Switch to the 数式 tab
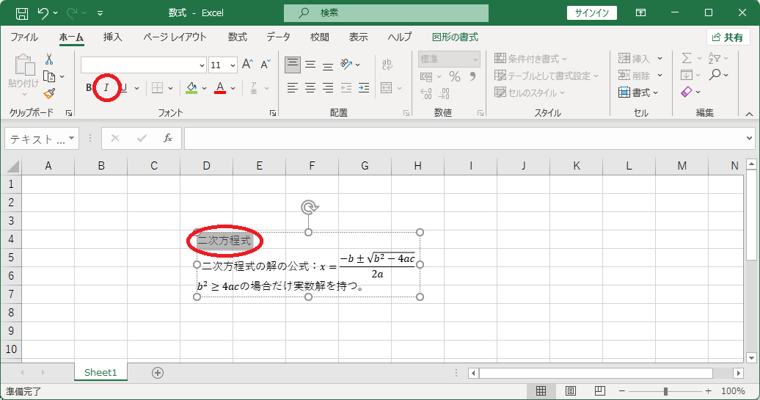760x400 pixels. tap(238, 37)
